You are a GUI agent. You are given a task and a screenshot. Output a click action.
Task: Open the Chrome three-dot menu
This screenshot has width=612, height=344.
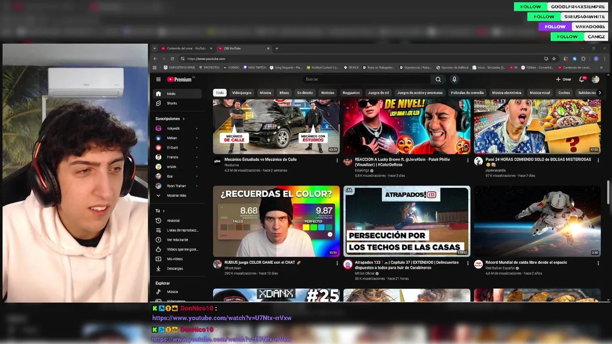click(604, 59)
